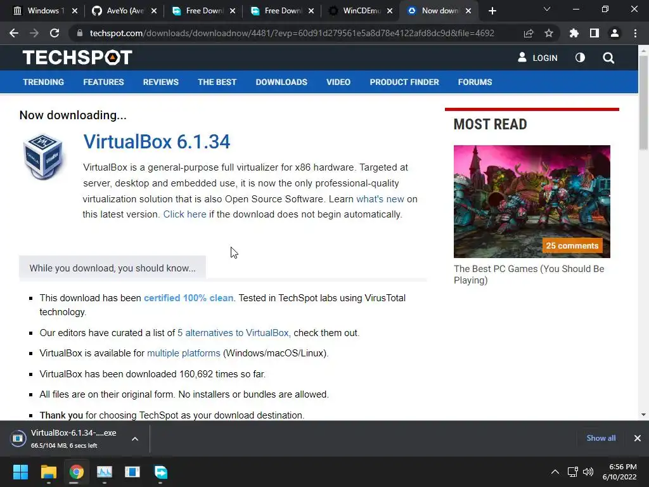Click the share page icon in address bar
Viewport: 649px width, 487px height.
529,33
